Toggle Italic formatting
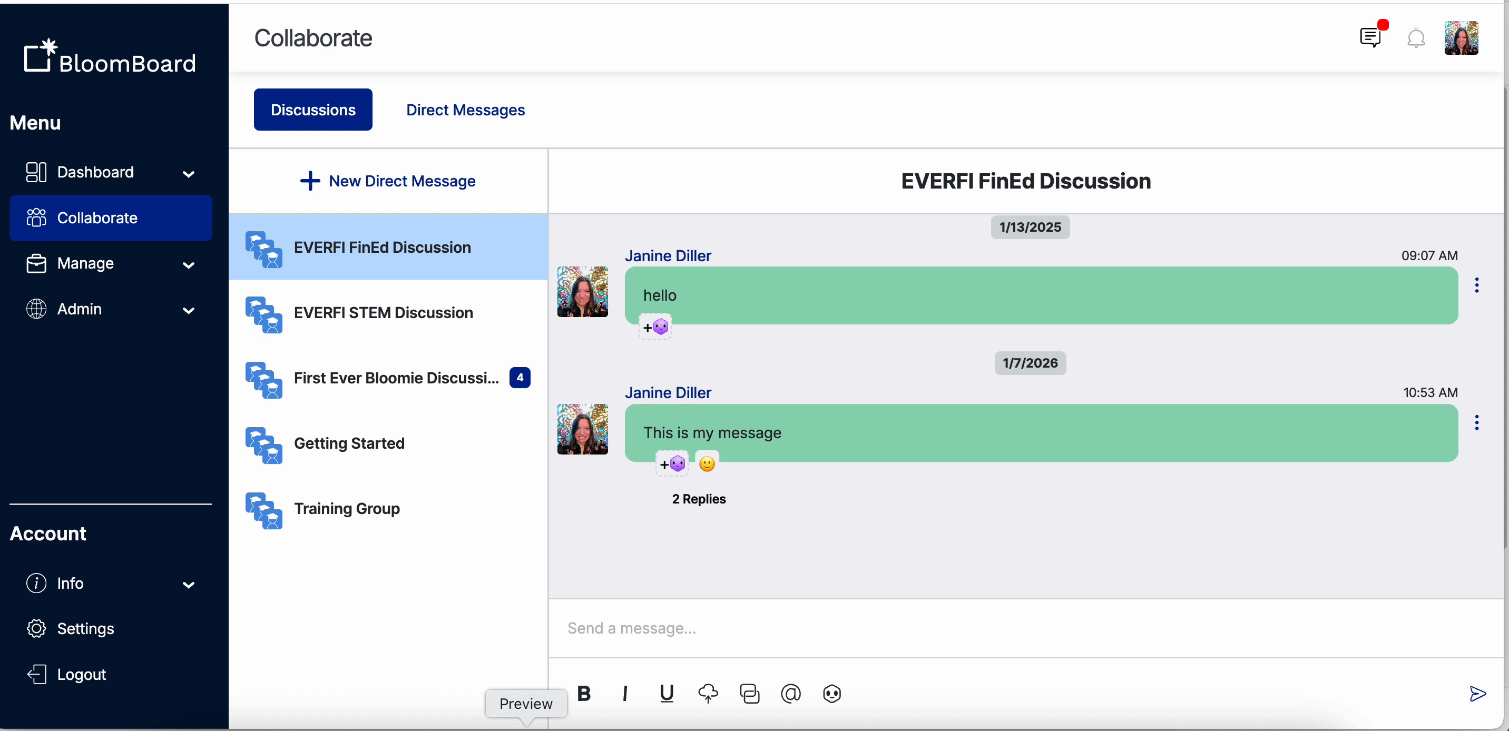The image size is (1509, 731). [x=625, y=694]
